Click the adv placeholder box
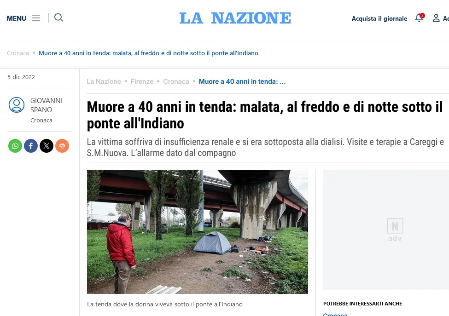The height and width of the screenshot is (316, 449). (386, 230)
